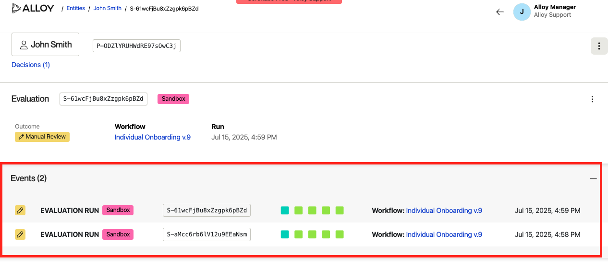Open the Decisions (1) link
Viewport: 608px width, 269px height.
(31, 65)
